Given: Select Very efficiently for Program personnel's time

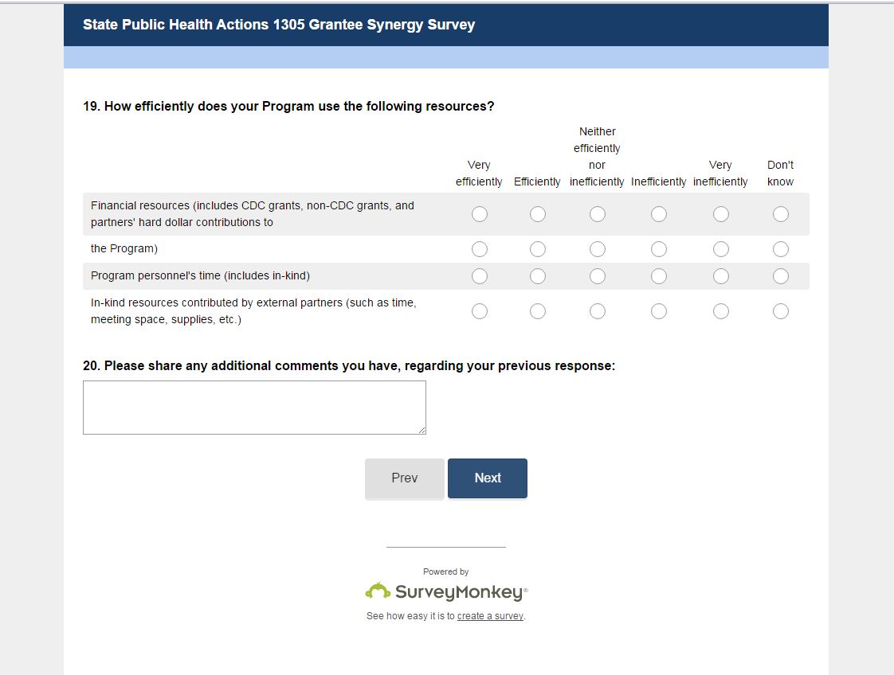Looking at the screenshot, I should (x=479, y=276).
